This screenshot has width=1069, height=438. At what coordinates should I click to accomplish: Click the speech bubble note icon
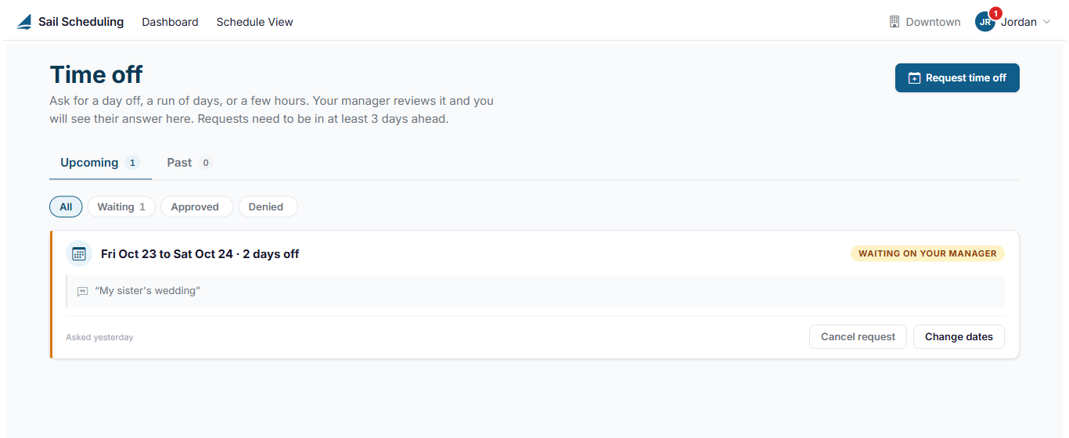82,291
